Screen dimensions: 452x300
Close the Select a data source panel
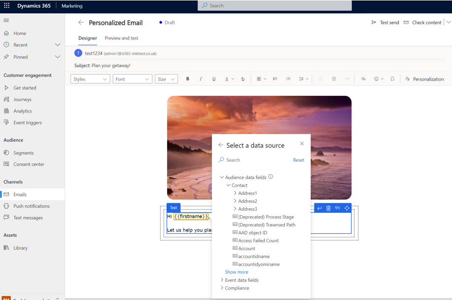[x=302, y=144]
